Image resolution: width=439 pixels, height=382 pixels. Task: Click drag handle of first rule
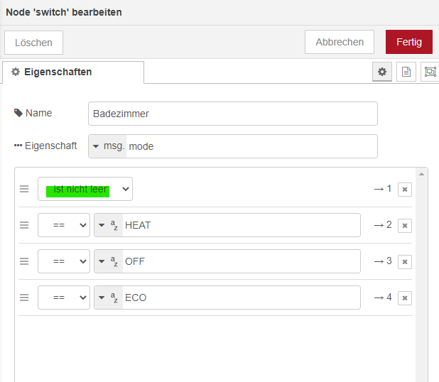pos(24,189)
